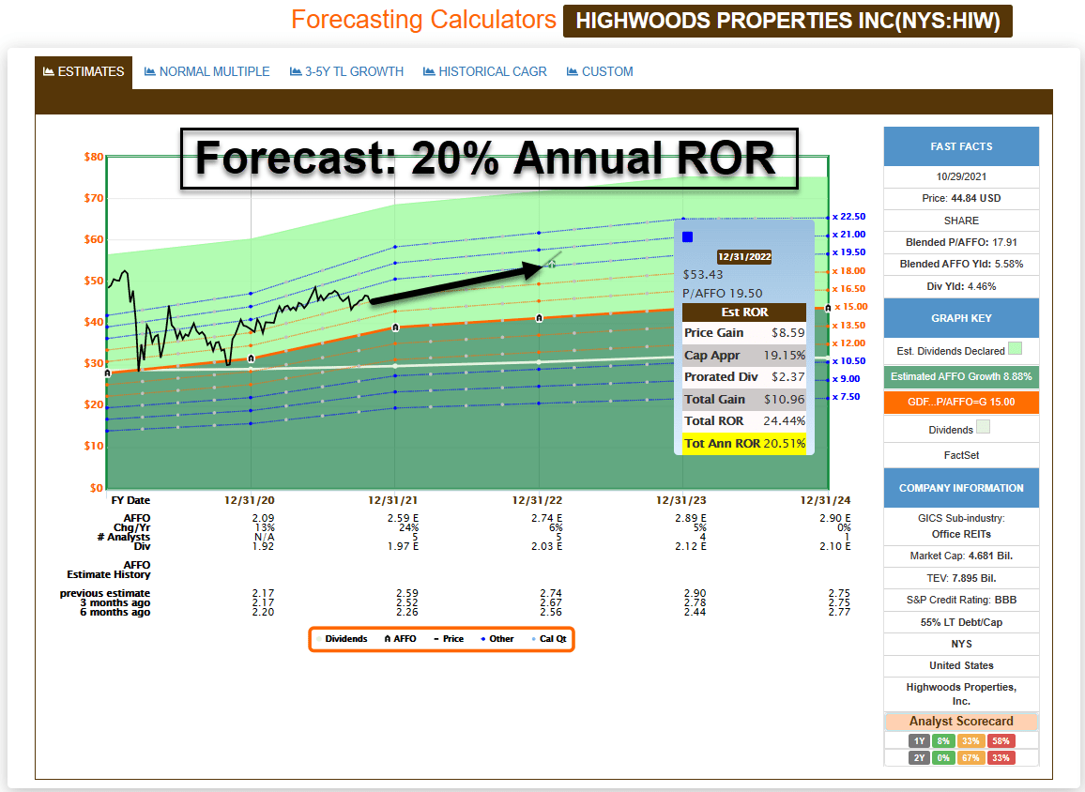Select the x 19.50 multiple label
The height and width of the screenshot is (792, 1085).
coord(849,252)
